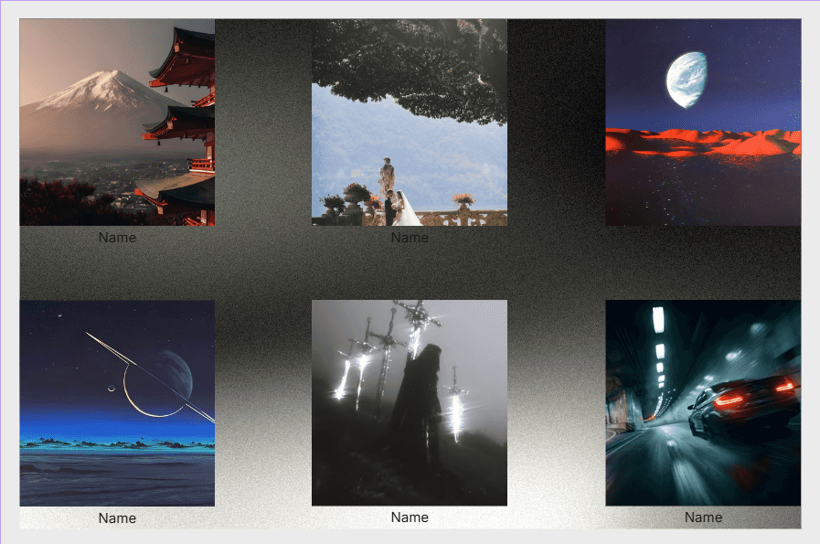
Task: Select the hooded figure with glowing swords image
Action: click(x=410, y=403)
